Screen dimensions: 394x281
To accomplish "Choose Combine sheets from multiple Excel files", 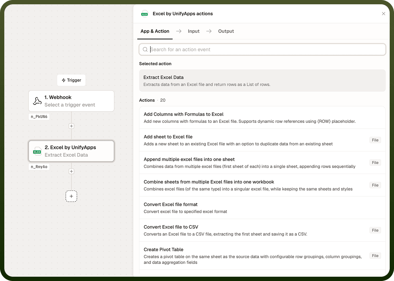I will coord(262,185).
